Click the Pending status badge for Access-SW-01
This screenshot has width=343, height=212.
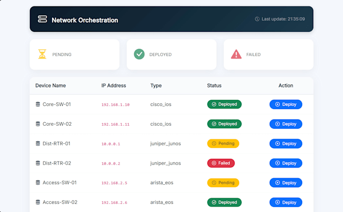coord(223,183)
